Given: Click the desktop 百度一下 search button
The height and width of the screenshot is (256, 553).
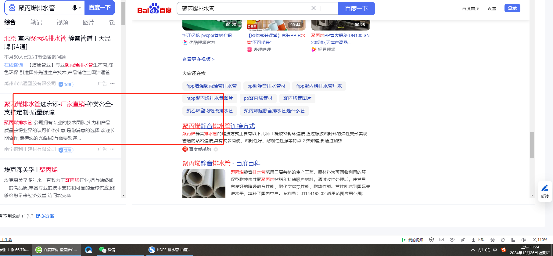Looking at the screenshot, I should click(x=356, y=9).
